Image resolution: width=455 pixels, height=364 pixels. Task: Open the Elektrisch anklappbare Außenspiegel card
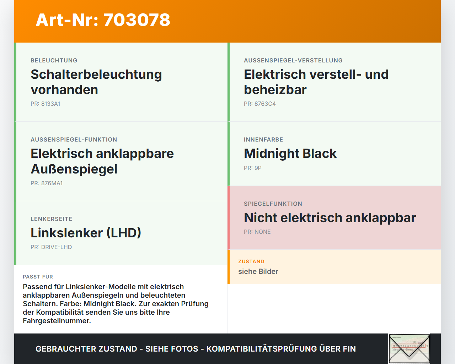click(121, 161)
